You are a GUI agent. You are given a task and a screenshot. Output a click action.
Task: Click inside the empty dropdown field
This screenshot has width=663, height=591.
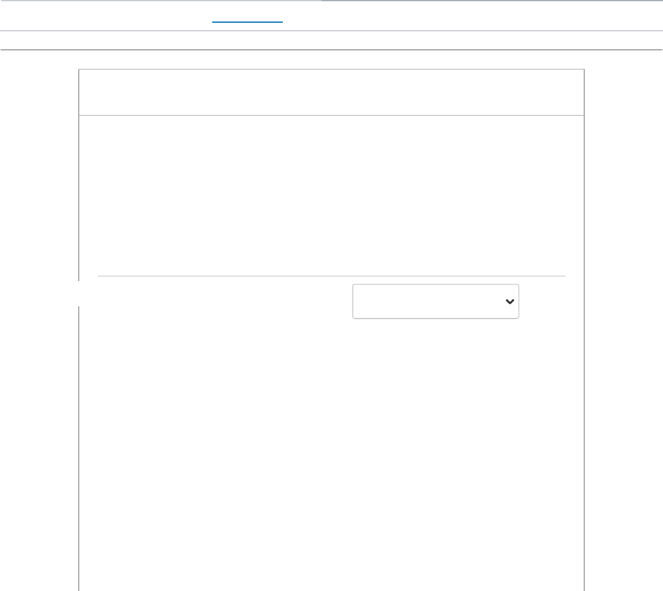pyautogui.click(x=424, y=301)
